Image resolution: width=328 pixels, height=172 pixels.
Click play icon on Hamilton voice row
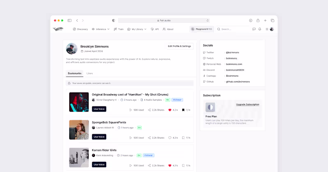coord(130,110)
